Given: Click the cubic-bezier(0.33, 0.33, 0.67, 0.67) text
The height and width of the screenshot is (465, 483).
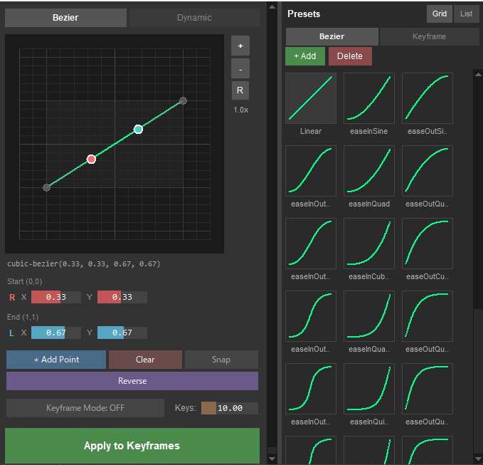Looking at the screenshot, I should coord(84,264).
